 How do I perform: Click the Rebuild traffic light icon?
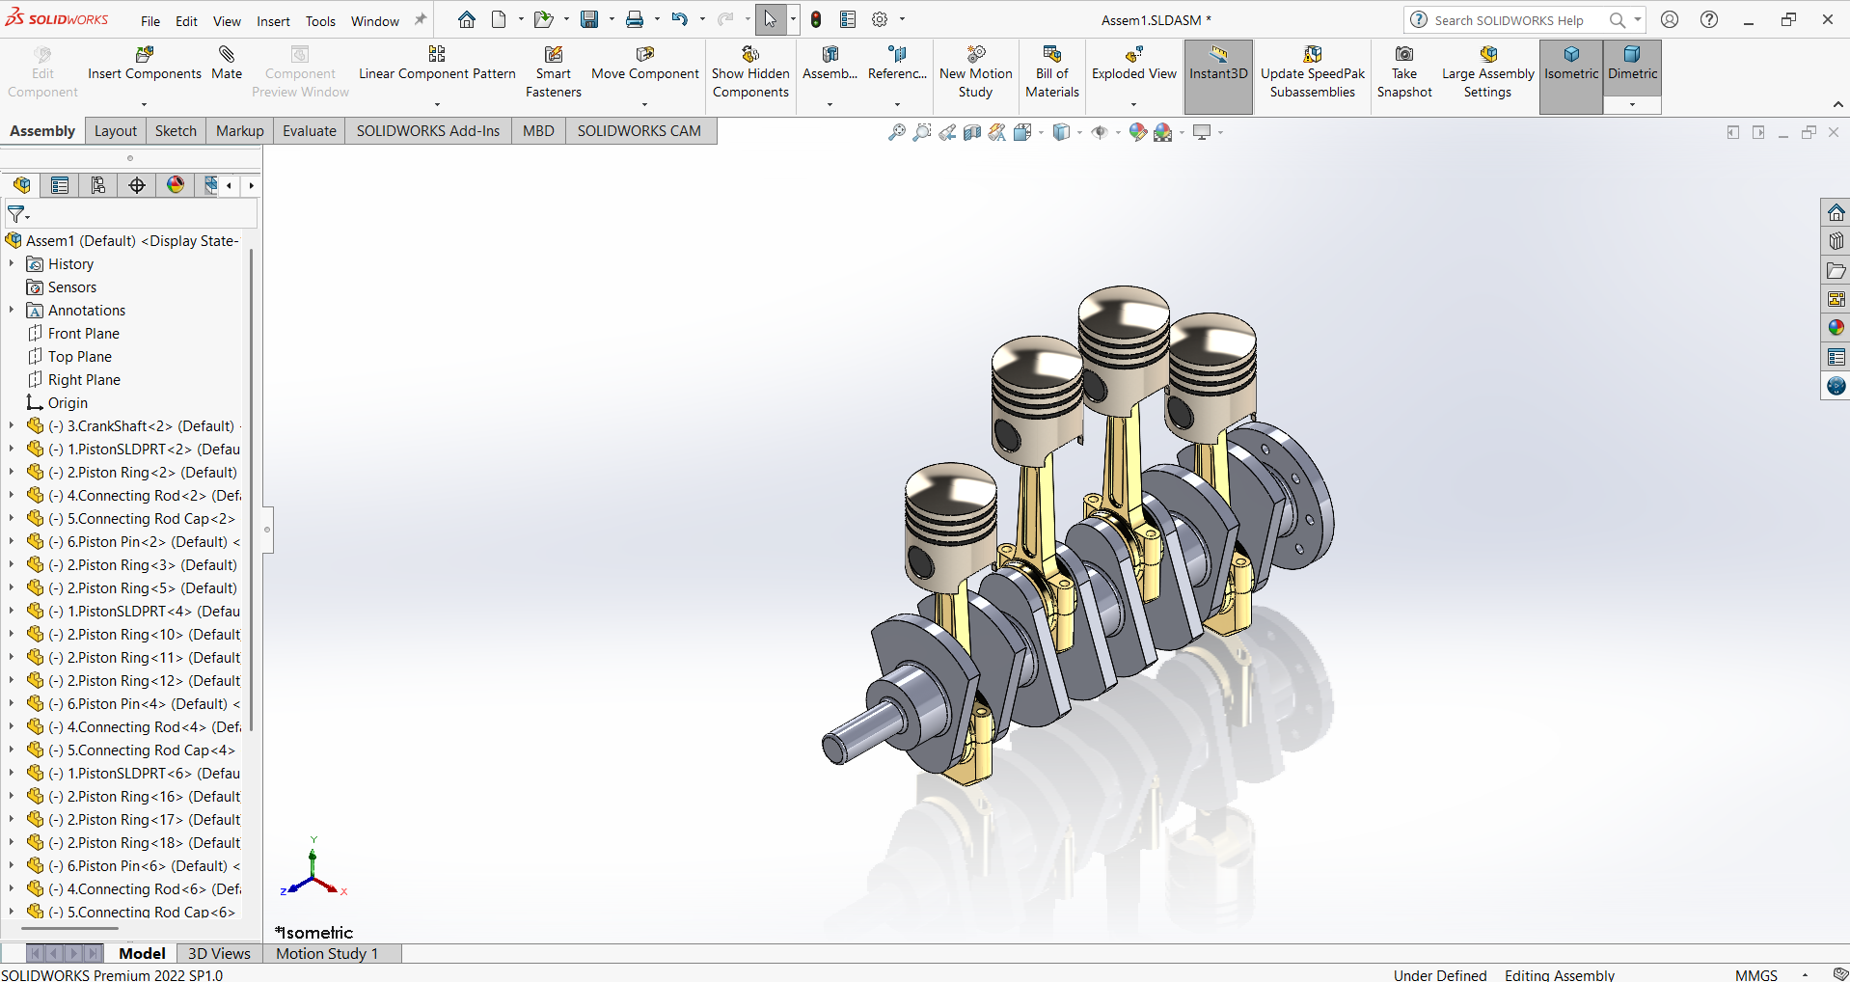[x=816, y=19]
